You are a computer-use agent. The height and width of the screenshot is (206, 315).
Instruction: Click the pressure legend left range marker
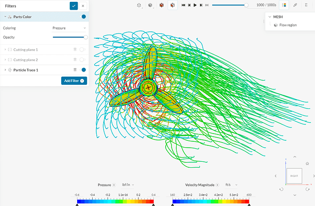77,205
